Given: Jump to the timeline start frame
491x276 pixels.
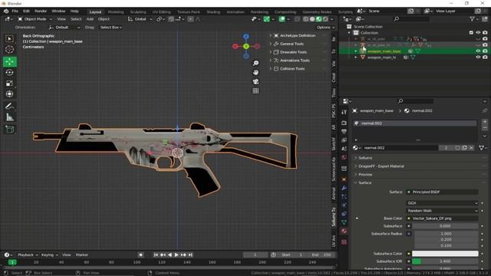Looking at the screenshot, I should (x=156, y=255).
